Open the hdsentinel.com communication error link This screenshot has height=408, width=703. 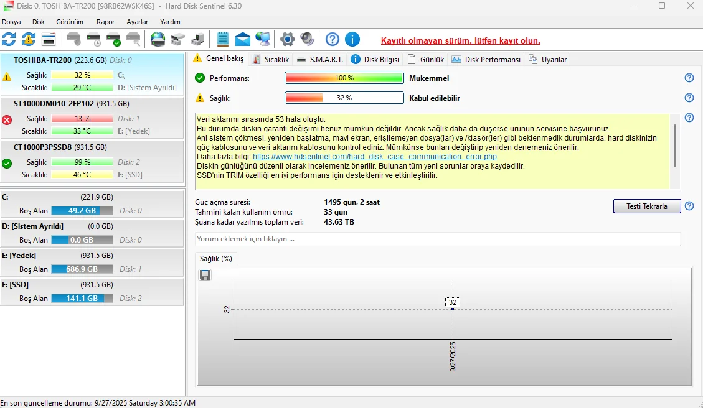point(375,157)
